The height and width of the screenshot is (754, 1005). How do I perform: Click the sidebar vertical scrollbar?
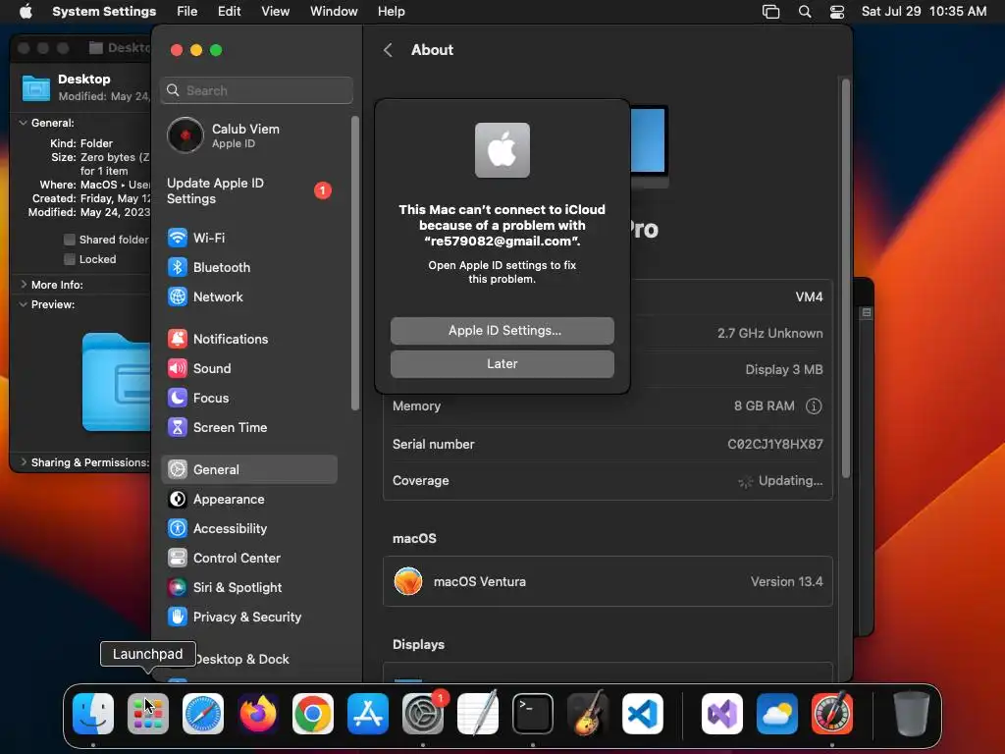point(355,263)
